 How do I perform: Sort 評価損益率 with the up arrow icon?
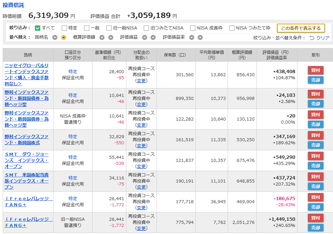point(200,38)
